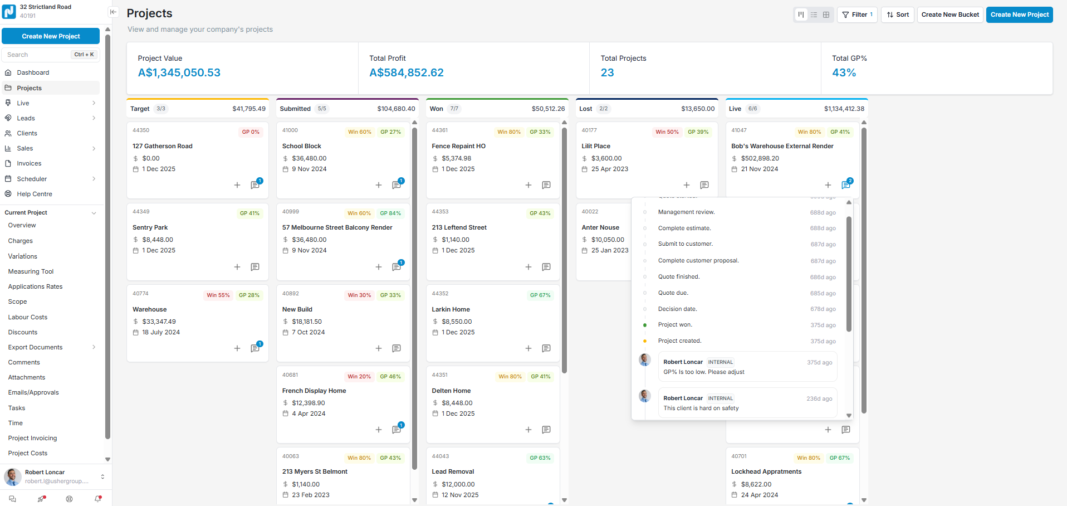Open comments on Bob's Warehouse External Render card
Image resolution: width=1067 pixels, height=506 pixels.
pos(845,185)
